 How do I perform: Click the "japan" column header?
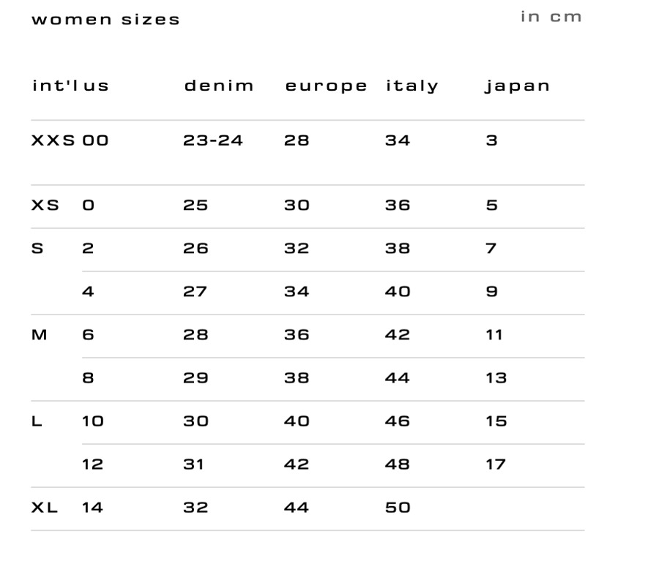pos(517,86)
